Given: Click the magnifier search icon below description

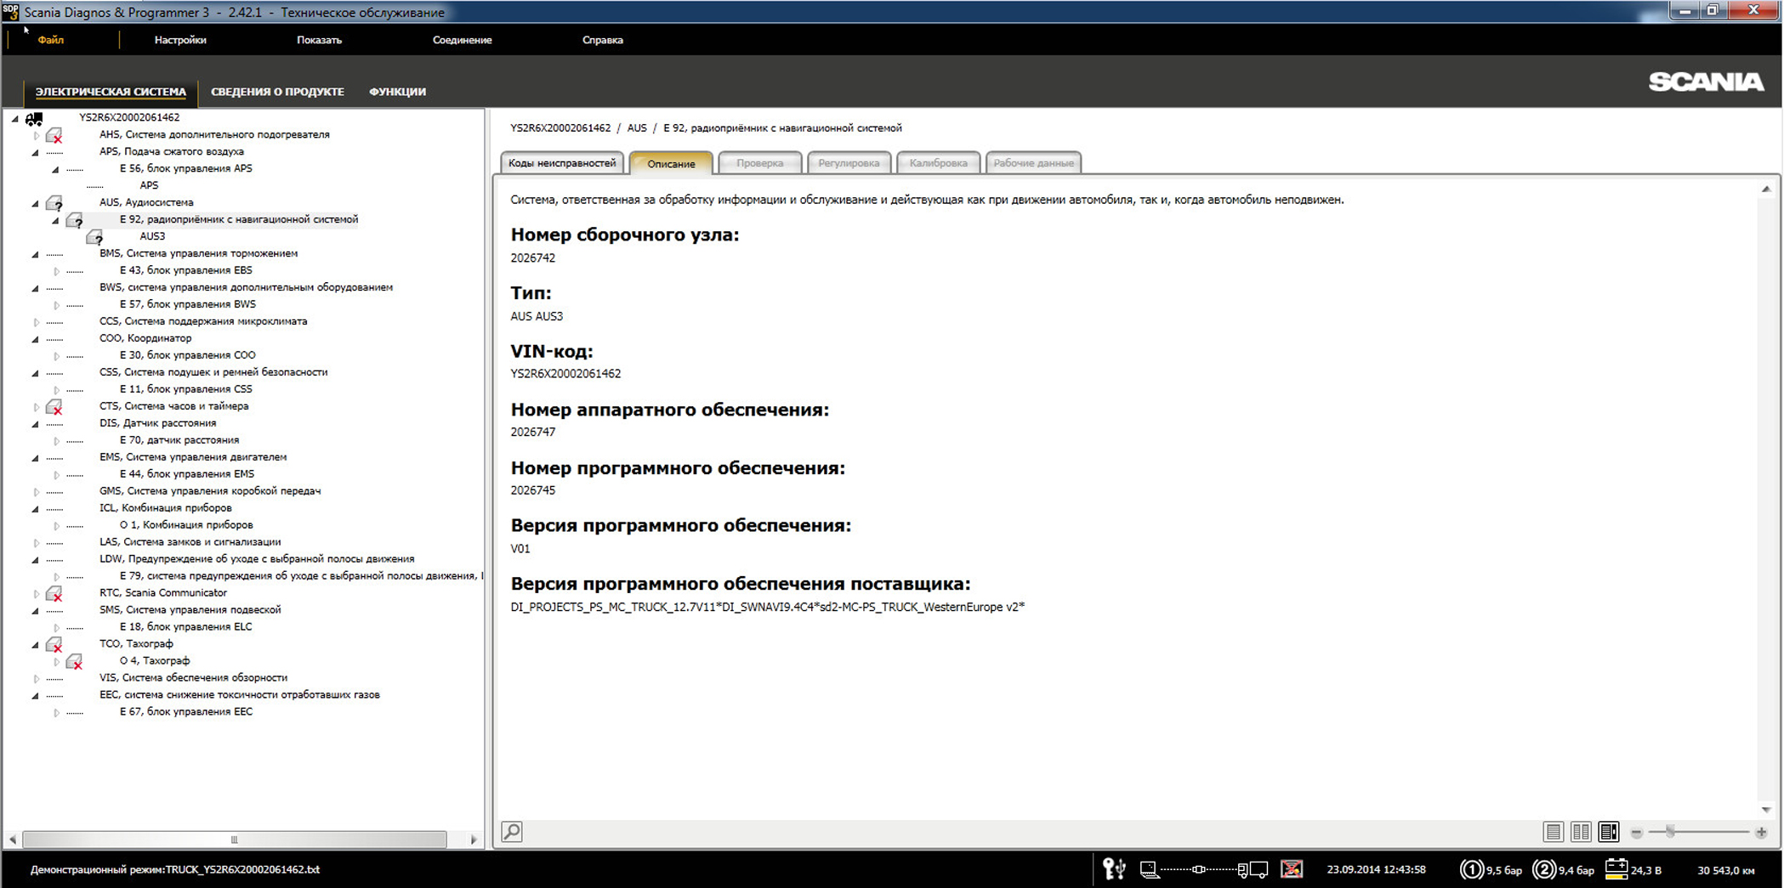Looking at the screenshot, I should click(x=512, y=831).
